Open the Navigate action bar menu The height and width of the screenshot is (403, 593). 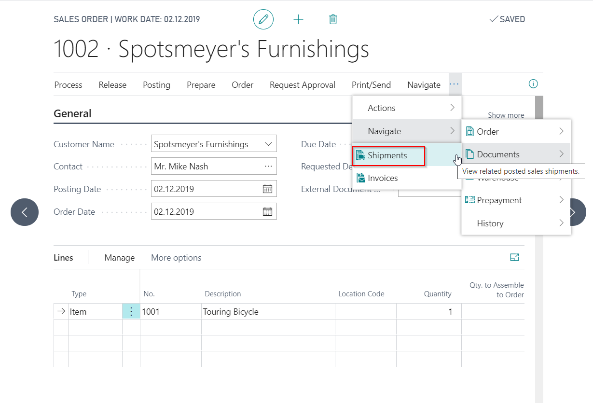point(424,85)
